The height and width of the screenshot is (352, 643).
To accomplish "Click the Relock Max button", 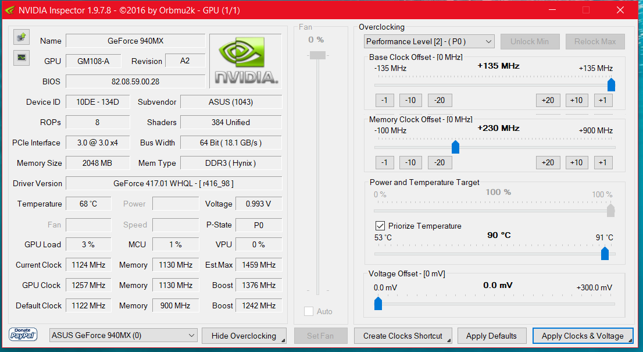I will [x=595, y=41].
